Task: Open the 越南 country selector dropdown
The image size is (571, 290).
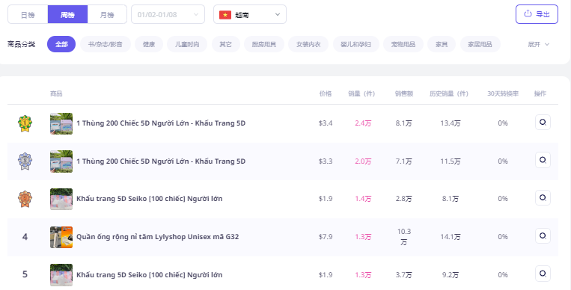Action: pos(250,14)
